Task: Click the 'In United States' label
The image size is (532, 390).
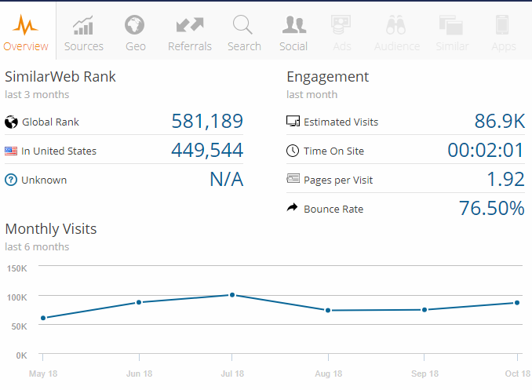Action: 59,151
